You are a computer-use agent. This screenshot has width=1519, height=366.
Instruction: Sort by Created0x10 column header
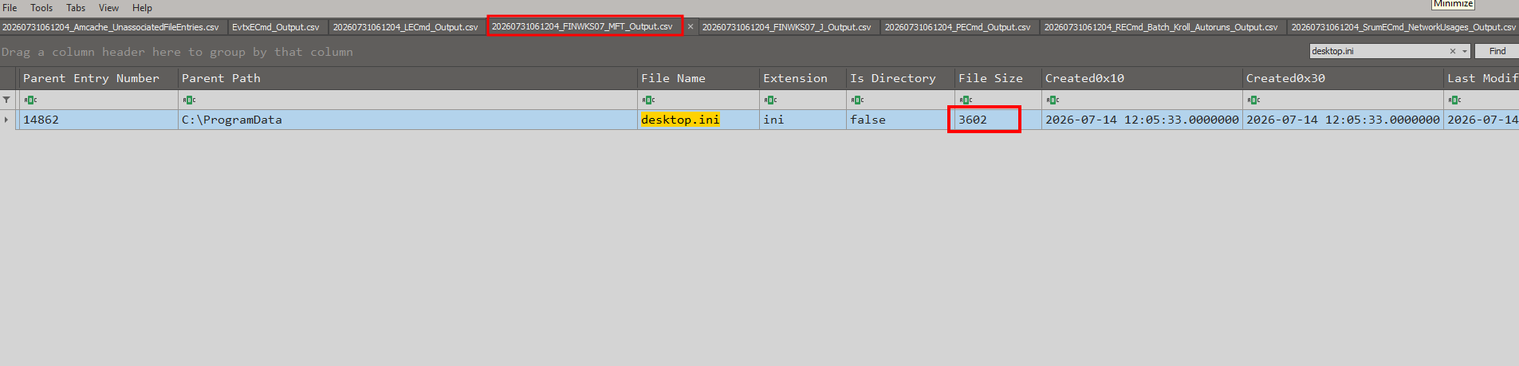tap(1142, 78)
